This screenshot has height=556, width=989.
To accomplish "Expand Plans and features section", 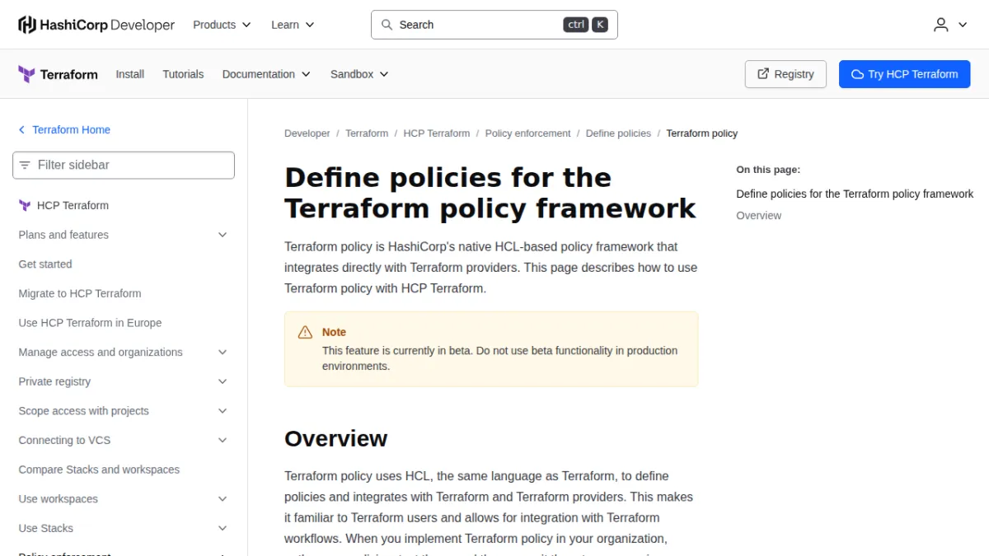I will [x=223, y=235].
